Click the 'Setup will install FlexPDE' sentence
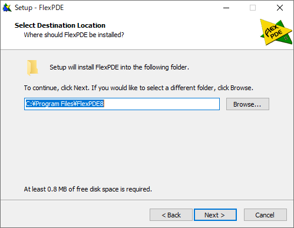Image resolution: width=294 pixels, height=228 pixels. (x=119, y=67)
